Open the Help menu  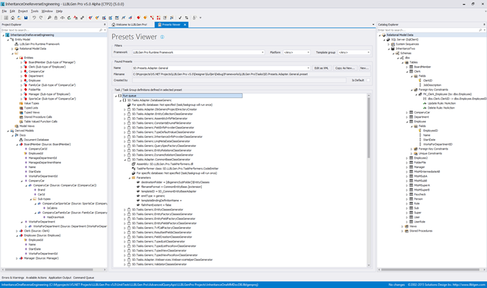pos(59,11)
